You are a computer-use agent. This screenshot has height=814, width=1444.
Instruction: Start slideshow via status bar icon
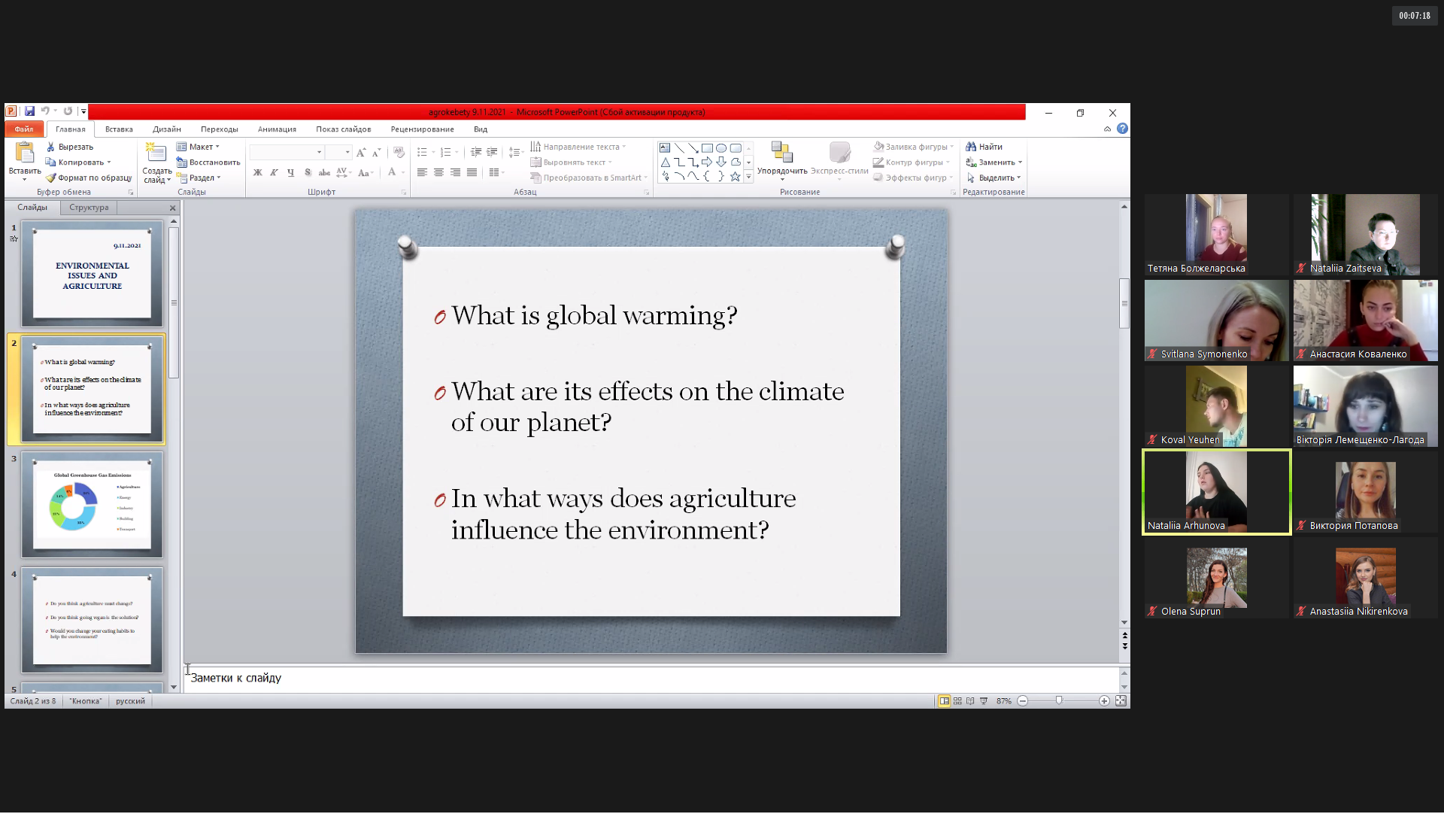tap(984, 701)
